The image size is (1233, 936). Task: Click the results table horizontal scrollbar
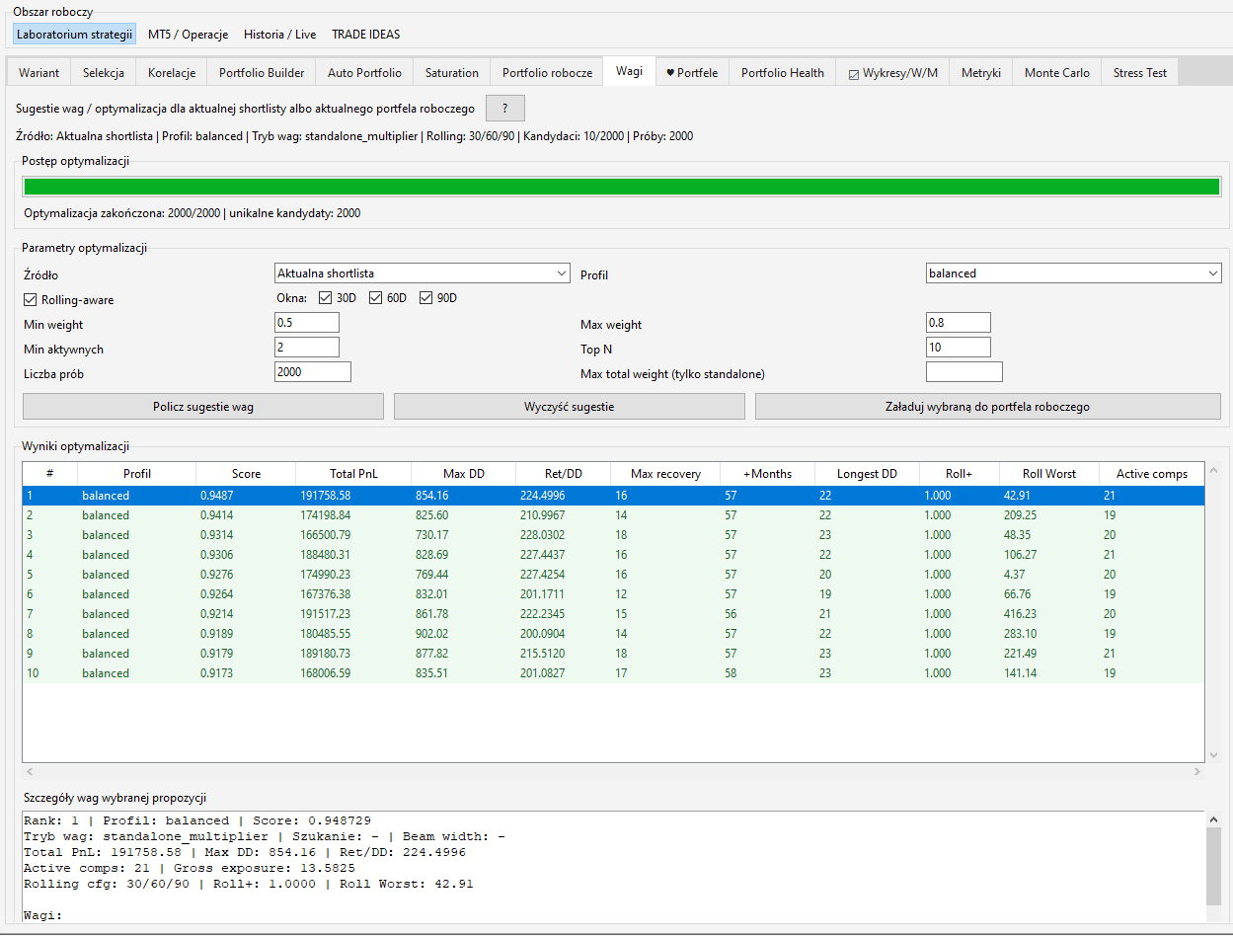click(613, 771)
